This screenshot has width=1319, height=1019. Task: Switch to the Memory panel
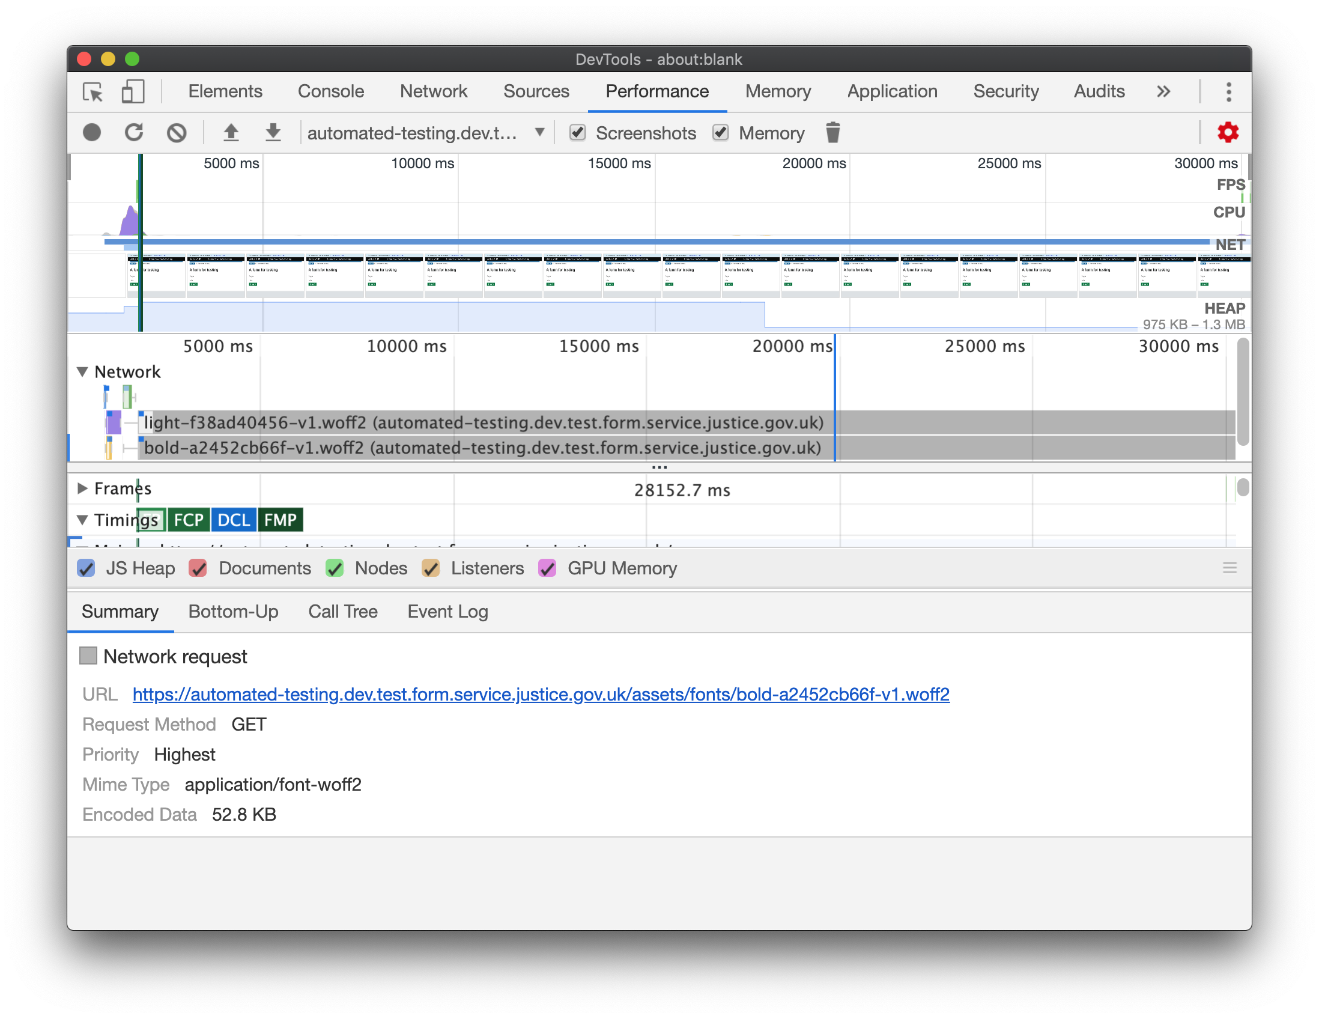pyautogui.click(x=778, y=91)
